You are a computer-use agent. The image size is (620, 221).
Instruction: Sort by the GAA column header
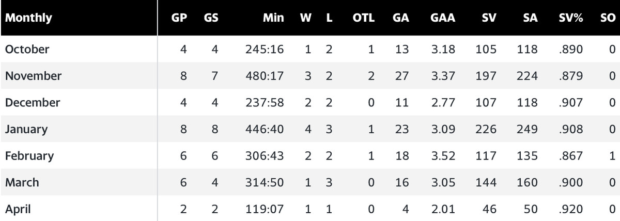click(442, 18)
